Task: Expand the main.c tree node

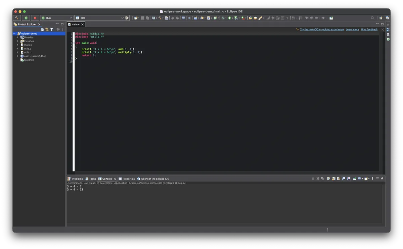Action: [x=17, y=45]
